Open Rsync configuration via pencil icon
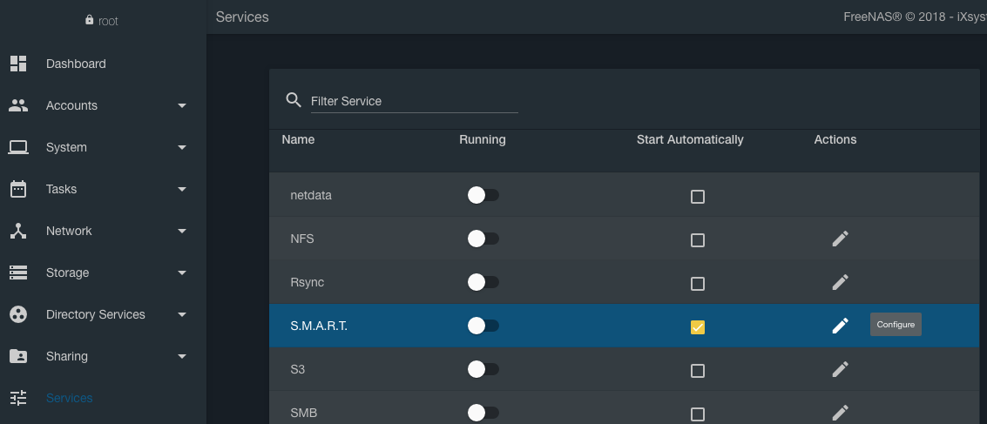 point(840,282)
